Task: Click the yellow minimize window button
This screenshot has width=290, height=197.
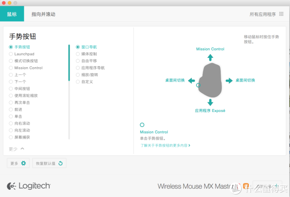Action: click(x=10, y=3)
